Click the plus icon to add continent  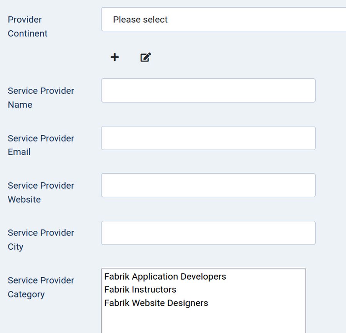(x=115, y=57)
